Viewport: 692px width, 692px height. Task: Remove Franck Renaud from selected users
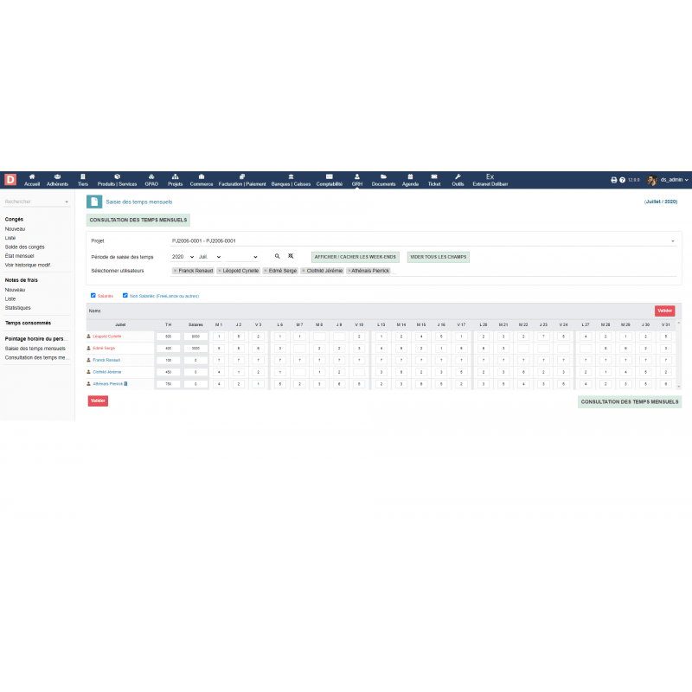pyautogui.click(x=176, y=271)
